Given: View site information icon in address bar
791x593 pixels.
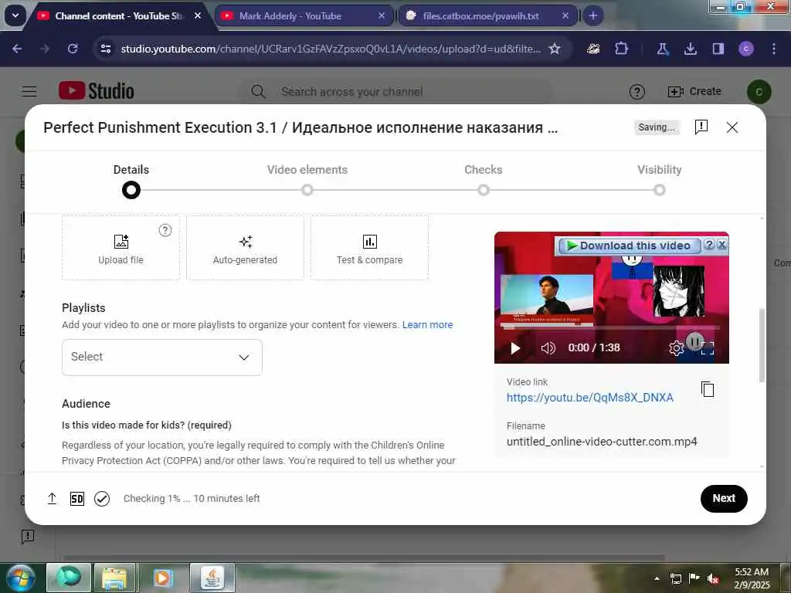Looking at the screenshot, I should pos(106,49).
